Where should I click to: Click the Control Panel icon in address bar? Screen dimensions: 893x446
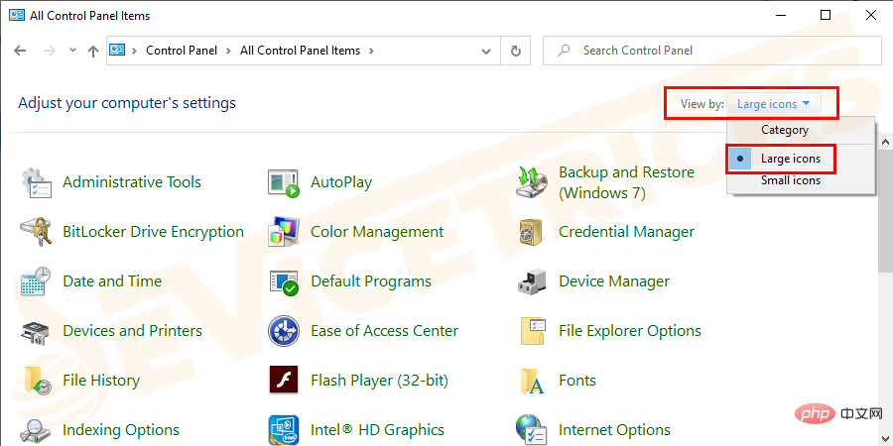click(117, 51)
